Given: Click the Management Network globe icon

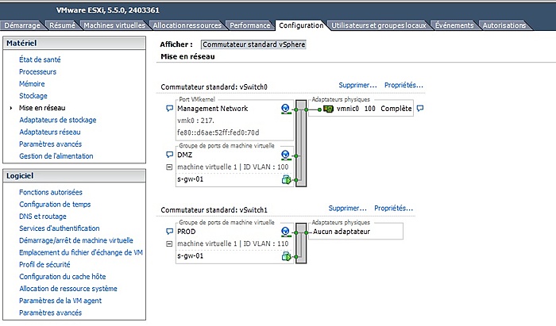Looking at the screenshot, I should (x=285, y=109).
